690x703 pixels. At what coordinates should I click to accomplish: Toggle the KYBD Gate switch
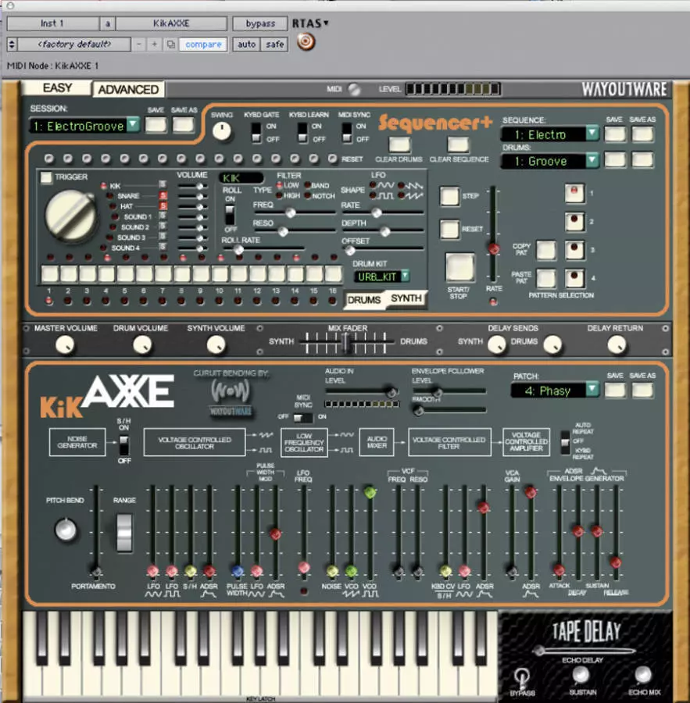256,133
